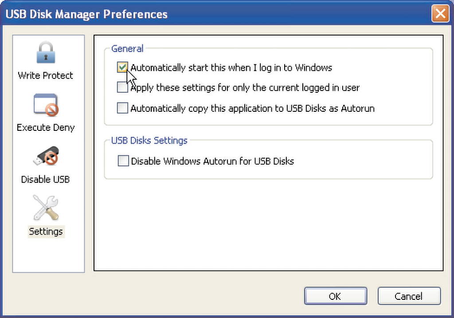454x318 pixels.
Task: Close the USB Disk Manager Preferences window
Action: (x=440, y=14)
